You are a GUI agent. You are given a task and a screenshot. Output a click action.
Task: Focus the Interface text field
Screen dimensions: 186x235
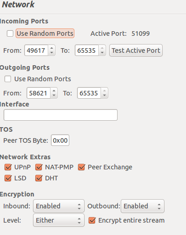[x=61, y=115]
